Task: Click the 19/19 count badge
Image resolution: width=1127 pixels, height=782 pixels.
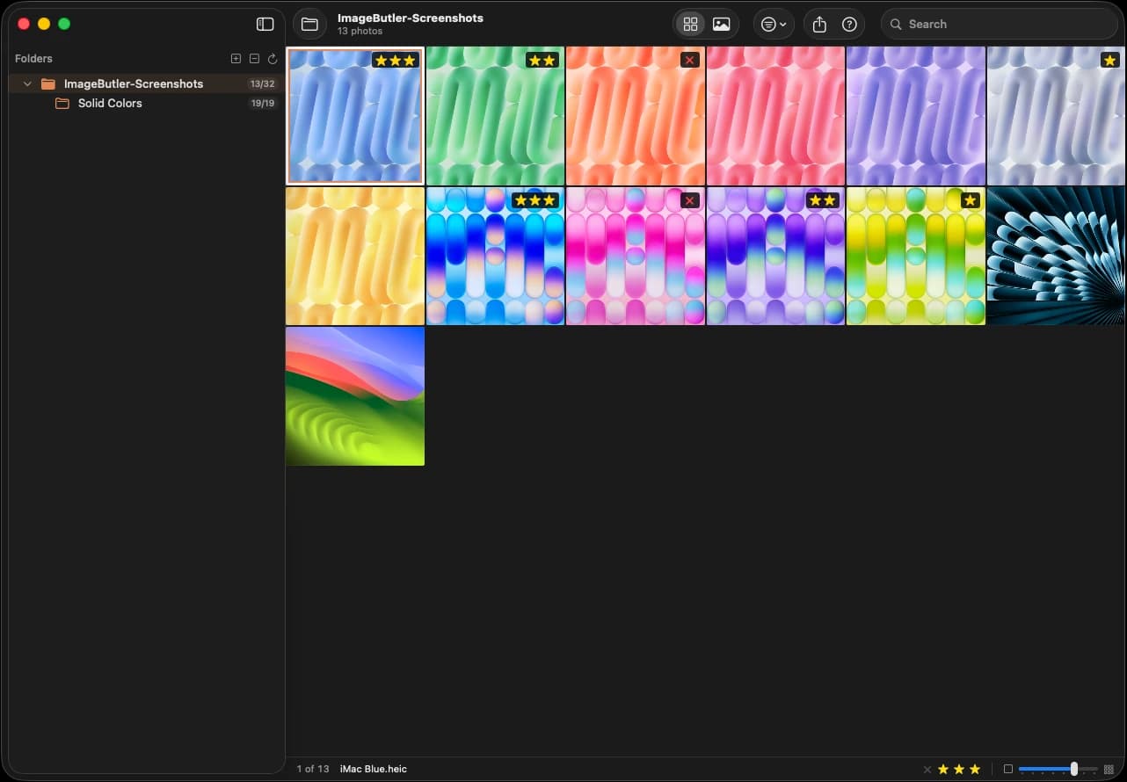Action: 263,104
